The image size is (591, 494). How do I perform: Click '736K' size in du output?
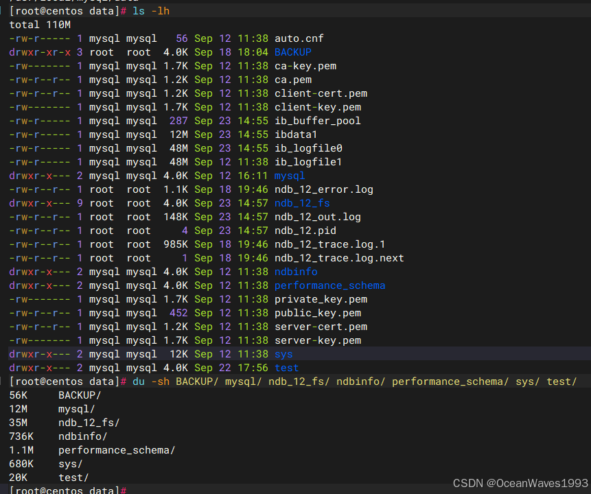[x=21, y=436]
